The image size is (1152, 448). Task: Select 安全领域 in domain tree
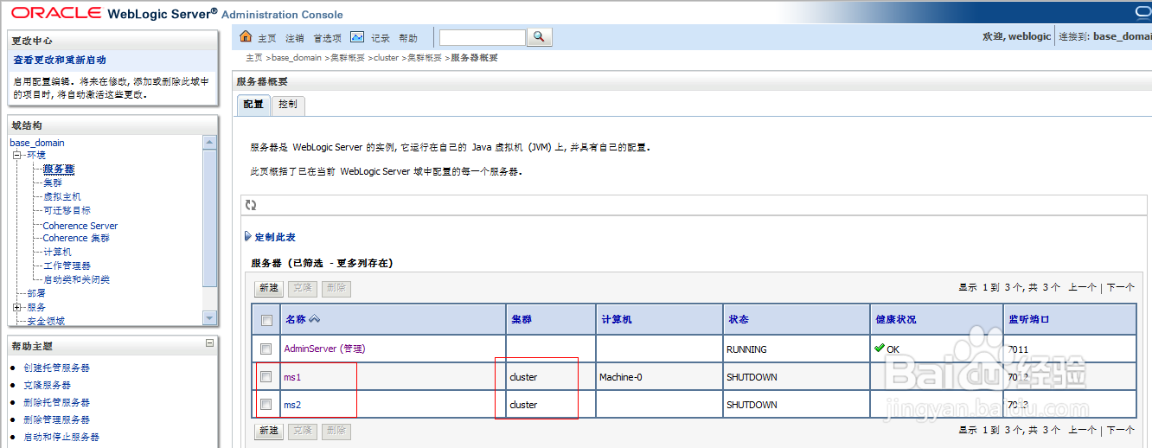46,321
